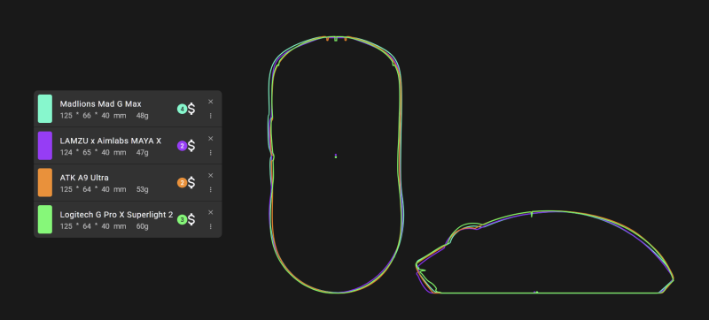The width and height of the screenshot is (709, 320).
Task: Click the 47g weight value
Action: click(143, 153)
